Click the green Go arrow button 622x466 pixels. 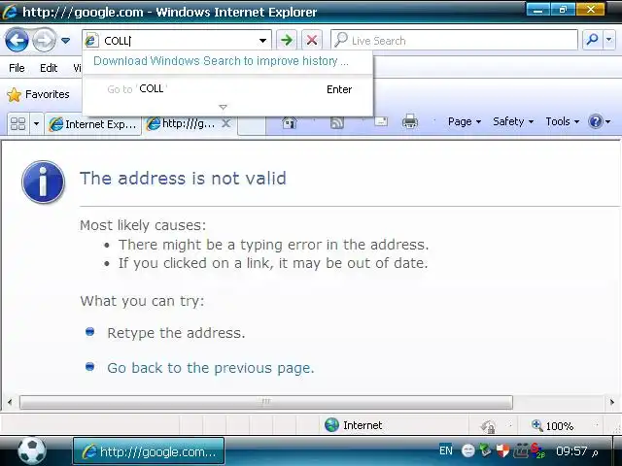[287, 40]
